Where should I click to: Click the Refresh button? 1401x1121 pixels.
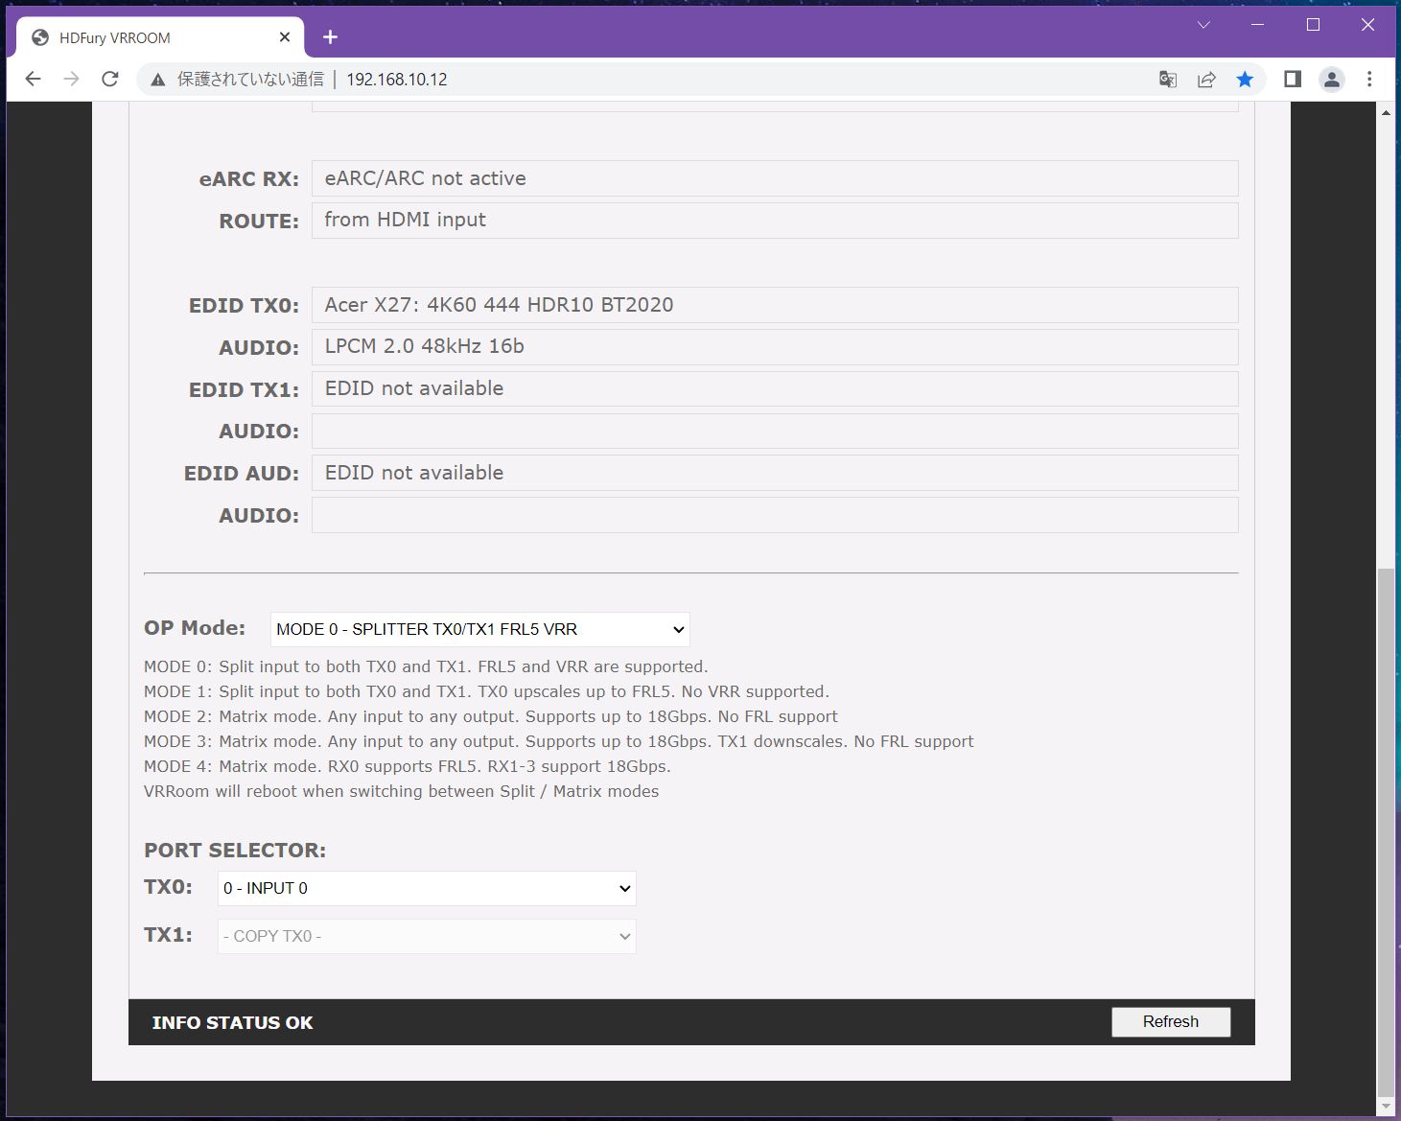click(1171, 1021)
